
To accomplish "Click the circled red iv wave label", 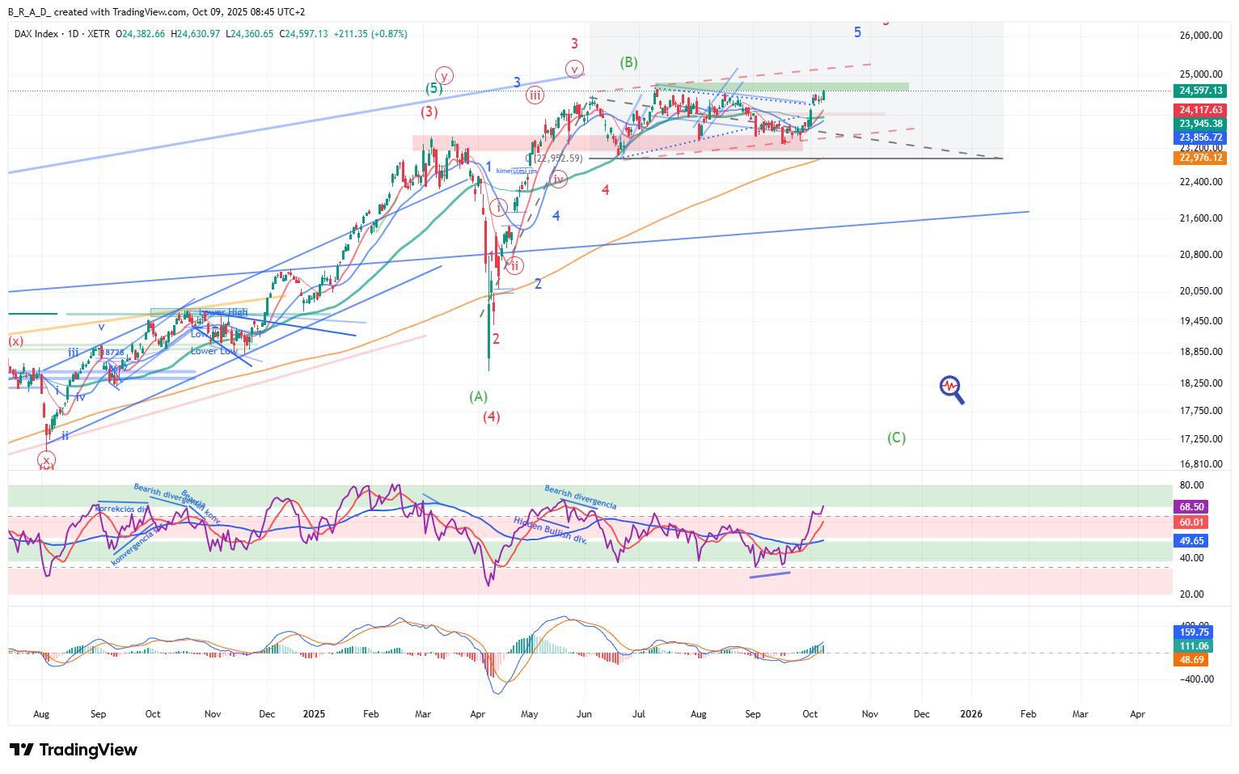I will tap(558, 179).
